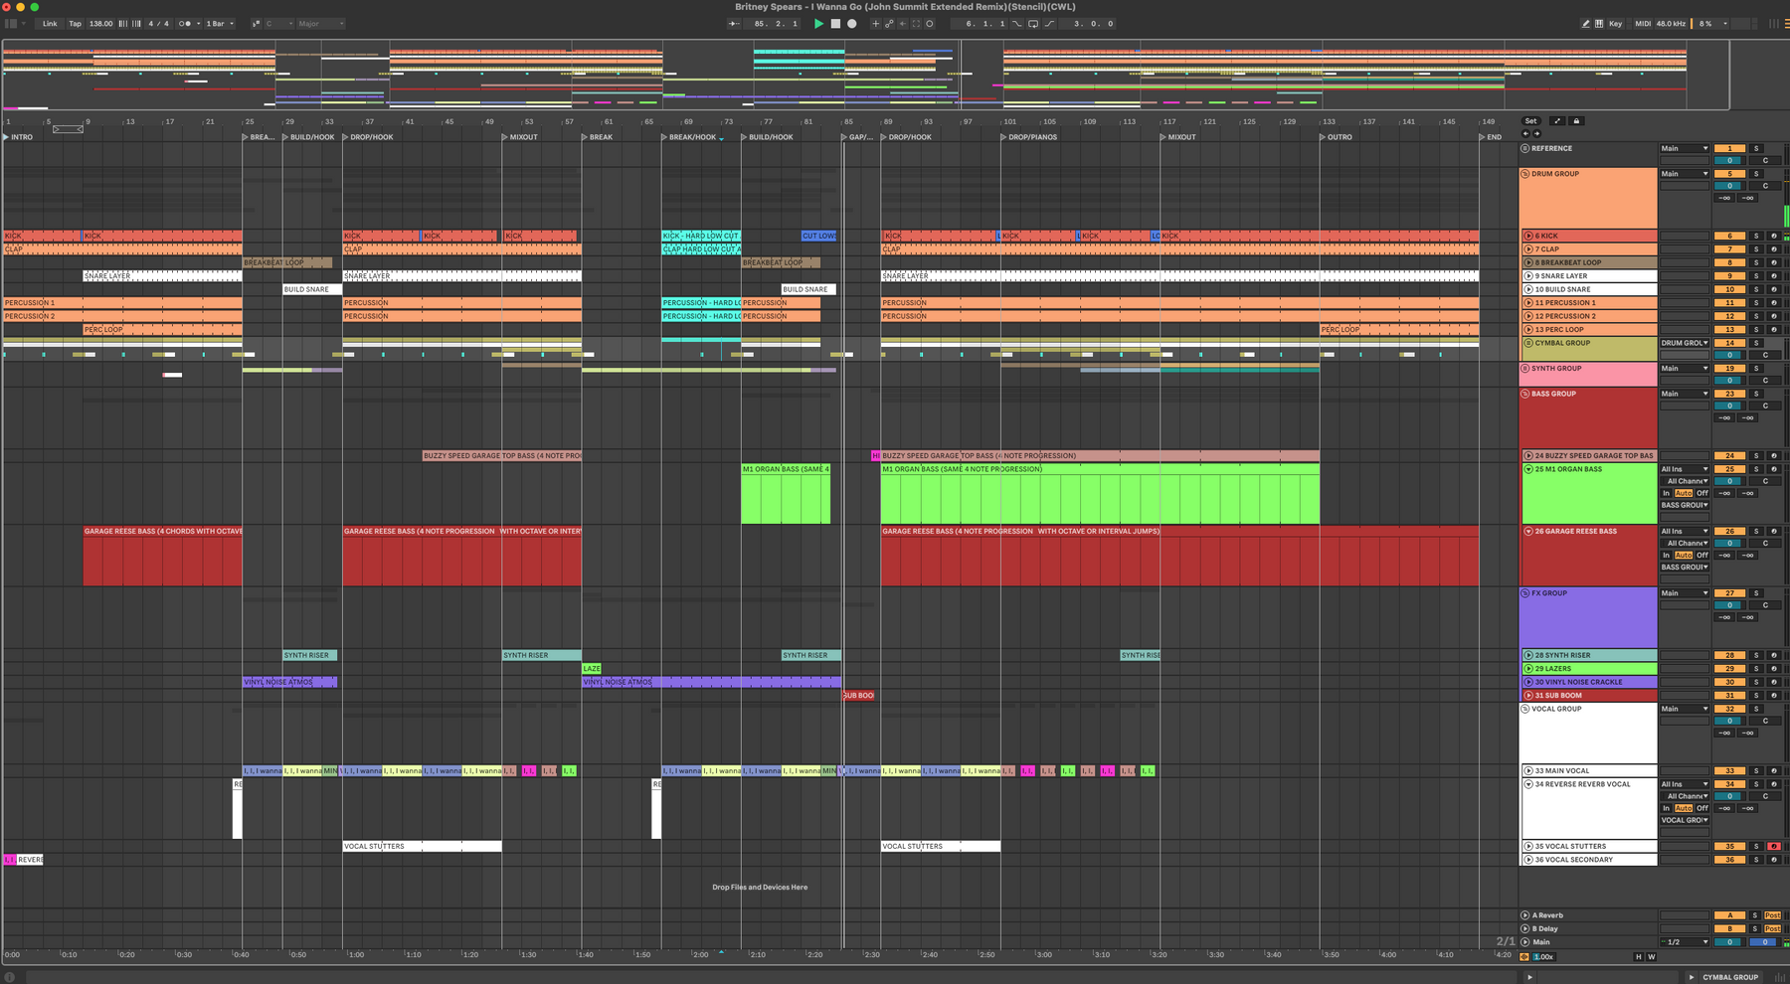Click the 138.00 tempo field

pyautogui.click(x=101, y=24)
